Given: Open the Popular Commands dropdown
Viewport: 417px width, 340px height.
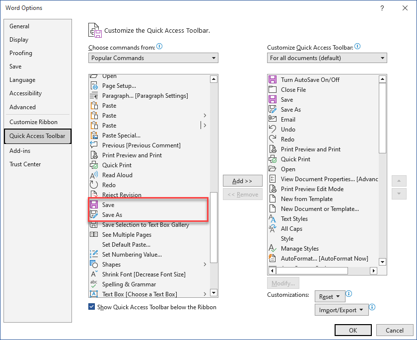Looking at the screenshot, I should pos(153,58).
